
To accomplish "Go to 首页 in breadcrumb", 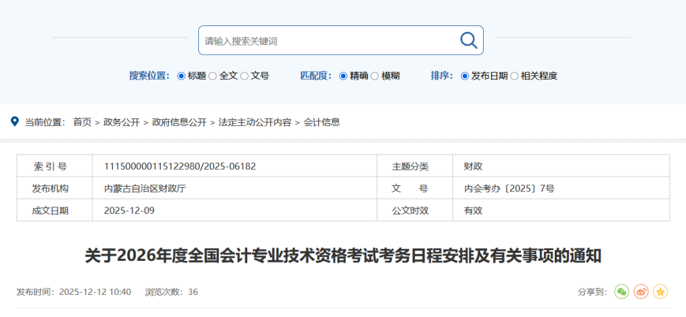I will tap(82, 122).
